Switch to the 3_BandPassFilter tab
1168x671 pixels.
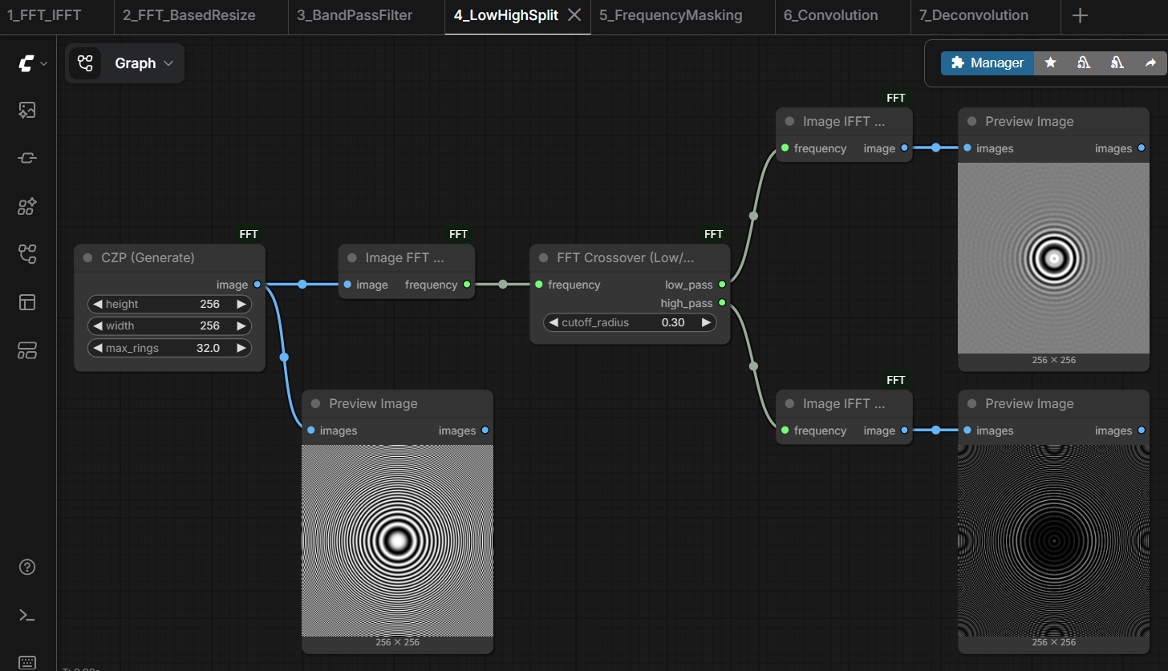click(355, 15)
